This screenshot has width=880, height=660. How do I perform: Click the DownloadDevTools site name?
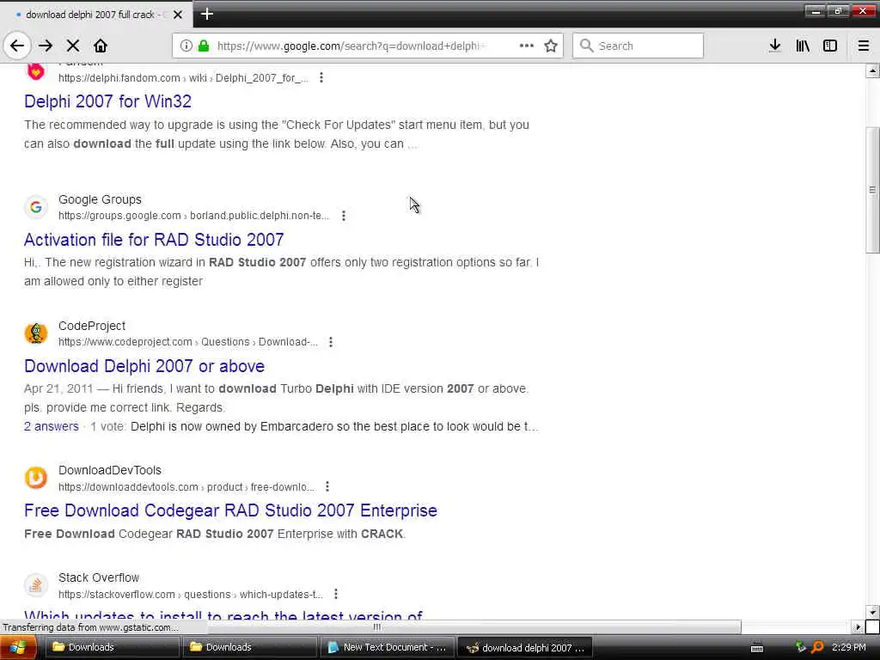(x=110, y=470)
